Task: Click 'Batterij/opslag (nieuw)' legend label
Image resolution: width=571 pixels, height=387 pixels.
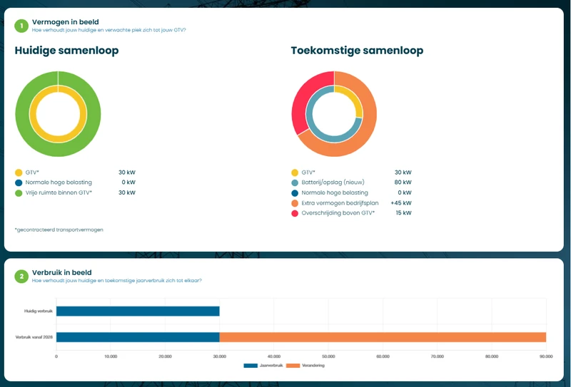Action: (333, 182)
